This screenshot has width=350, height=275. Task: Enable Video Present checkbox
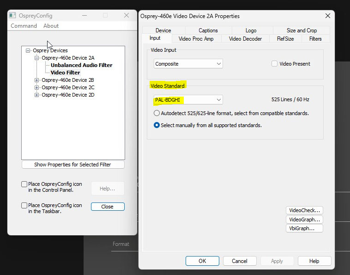click(x=274, y=64)
